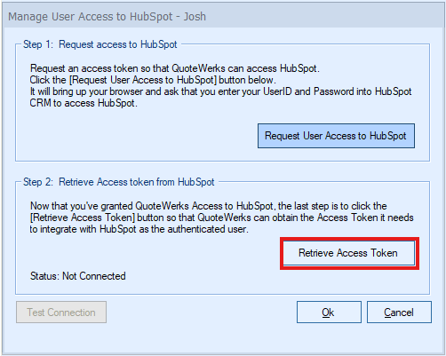The width and height of the screenshot is (446, 356).
Task: Click the empty area left of Request User Access button
Action: (136, 136)
